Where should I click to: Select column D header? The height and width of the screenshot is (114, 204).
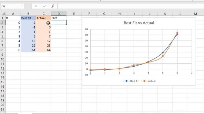point(59,14)
